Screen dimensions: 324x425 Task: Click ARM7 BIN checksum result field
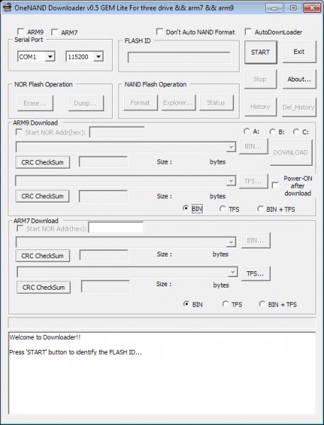104,255
